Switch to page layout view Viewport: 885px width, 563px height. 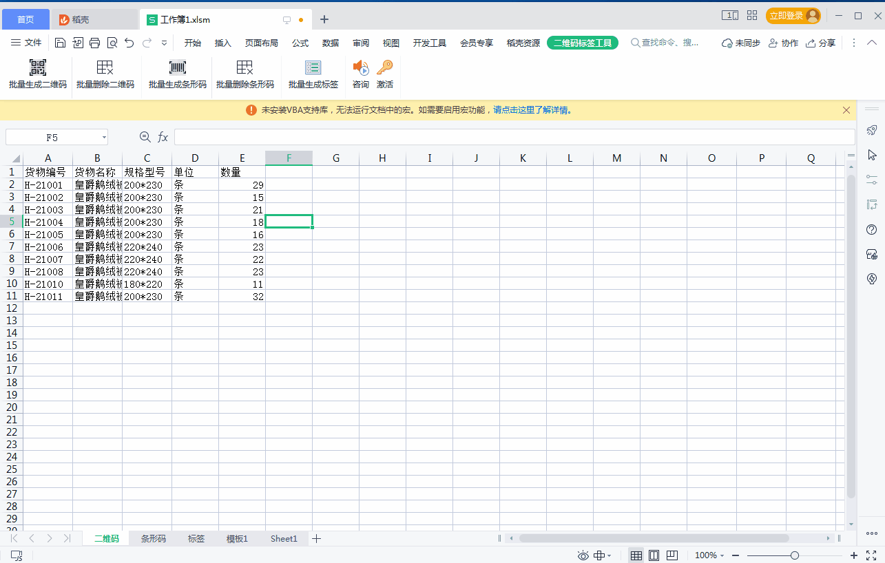654,555
